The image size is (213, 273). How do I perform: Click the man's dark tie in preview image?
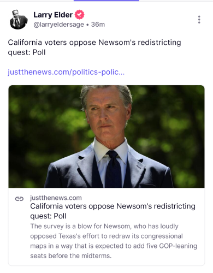point(113,168)
